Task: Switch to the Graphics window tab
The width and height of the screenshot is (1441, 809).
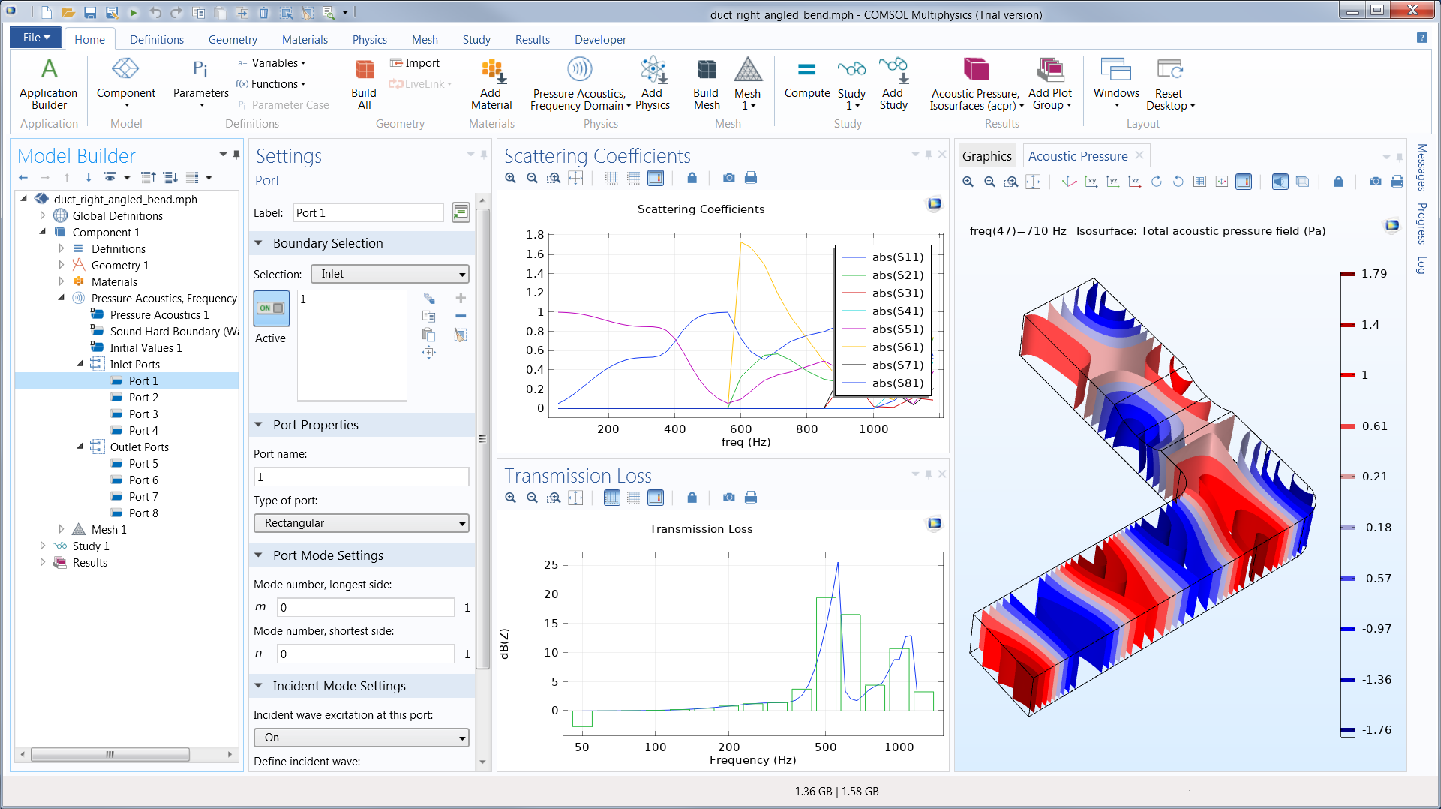Action: 986,156
